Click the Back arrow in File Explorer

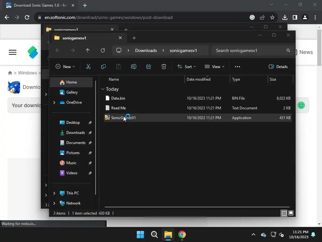tap(58, 50)
